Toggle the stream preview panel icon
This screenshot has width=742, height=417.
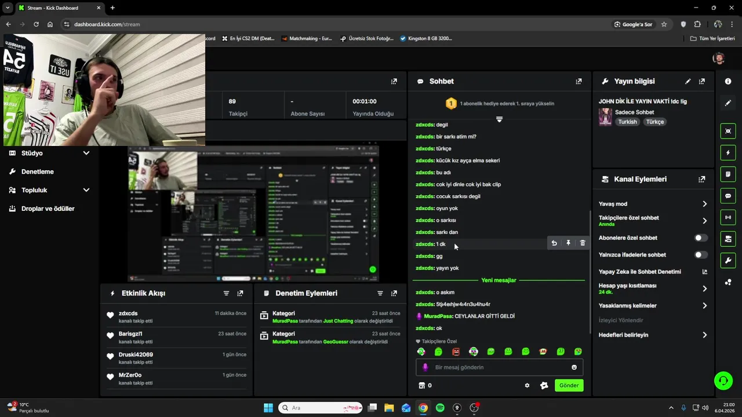coord(728,131)
